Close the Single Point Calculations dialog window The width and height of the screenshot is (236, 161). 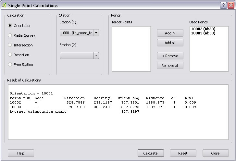(230, 6)
